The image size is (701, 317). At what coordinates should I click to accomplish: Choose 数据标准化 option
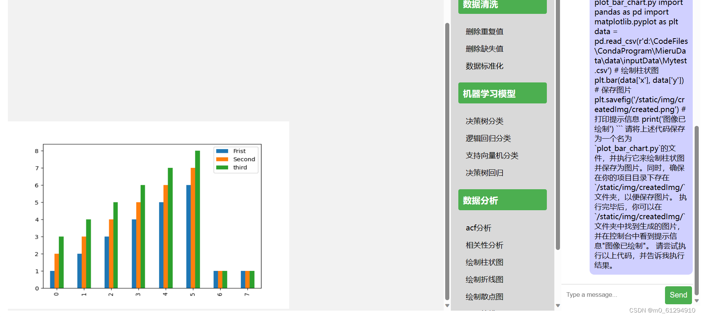pos(484,66)
